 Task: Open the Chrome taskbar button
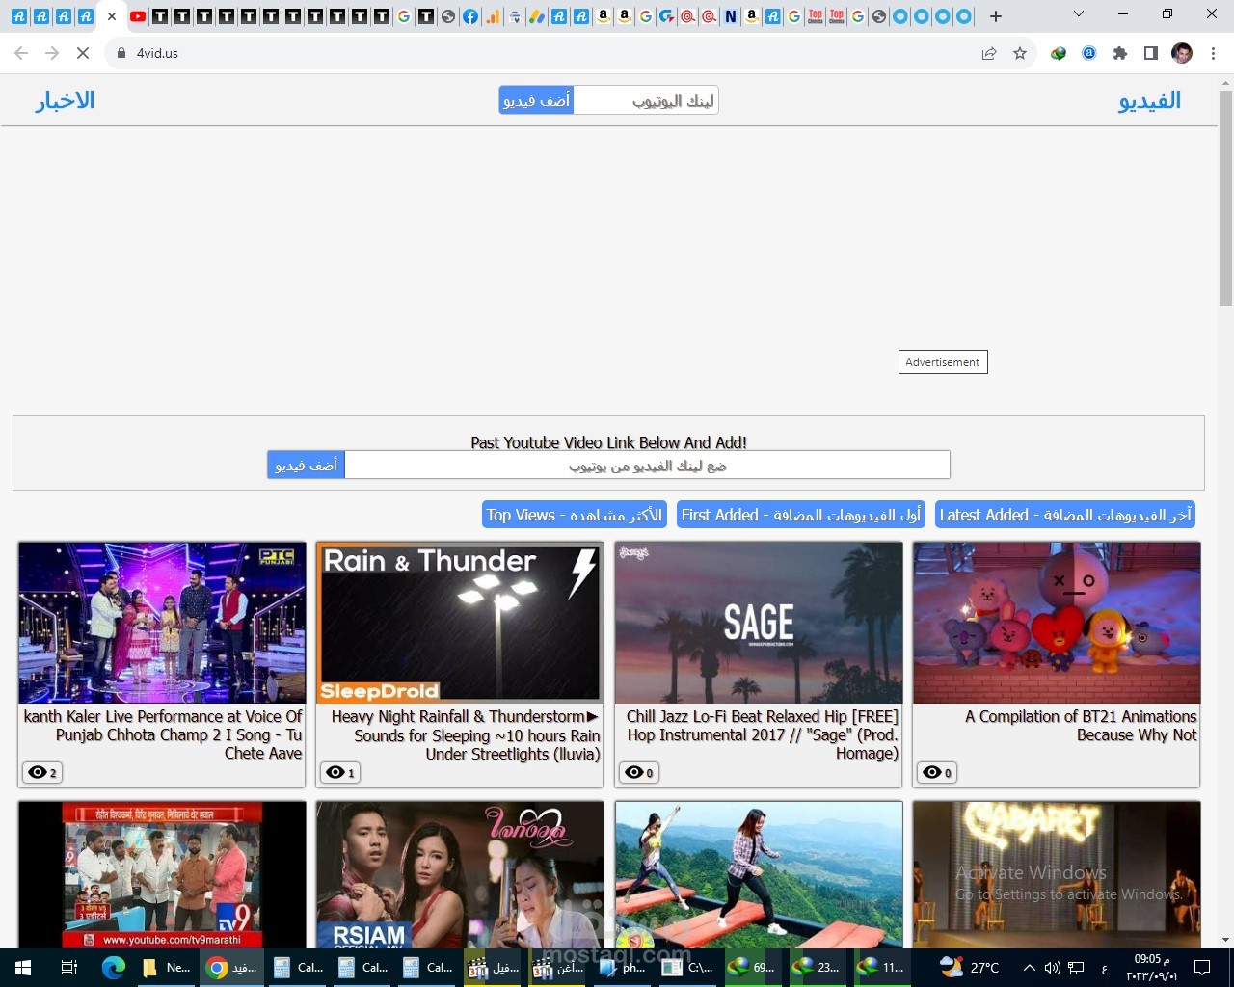click(231, 968)
